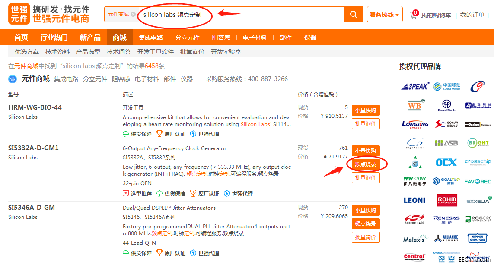The height and width of the screenshot is (265, 494).
Task: Open the 3PEAK brand logo
Action: [x=415, y=86]
